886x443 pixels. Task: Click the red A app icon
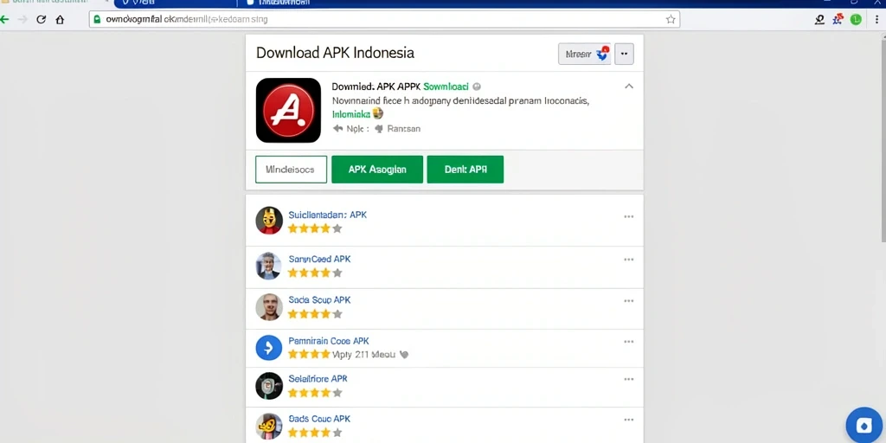coord(288,110)
